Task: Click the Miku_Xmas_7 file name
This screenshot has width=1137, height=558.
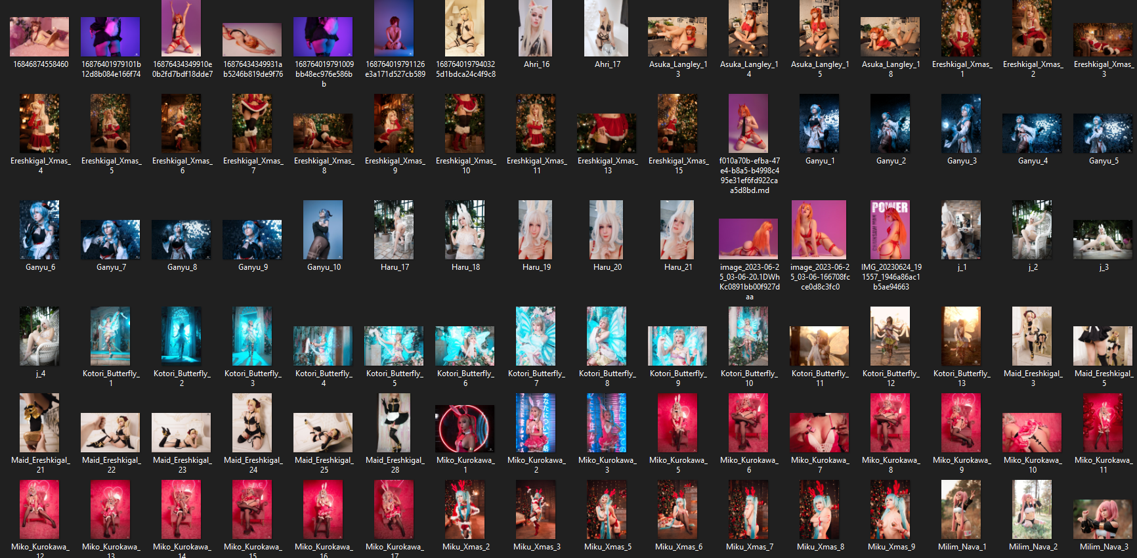Action: coord(750,547)
